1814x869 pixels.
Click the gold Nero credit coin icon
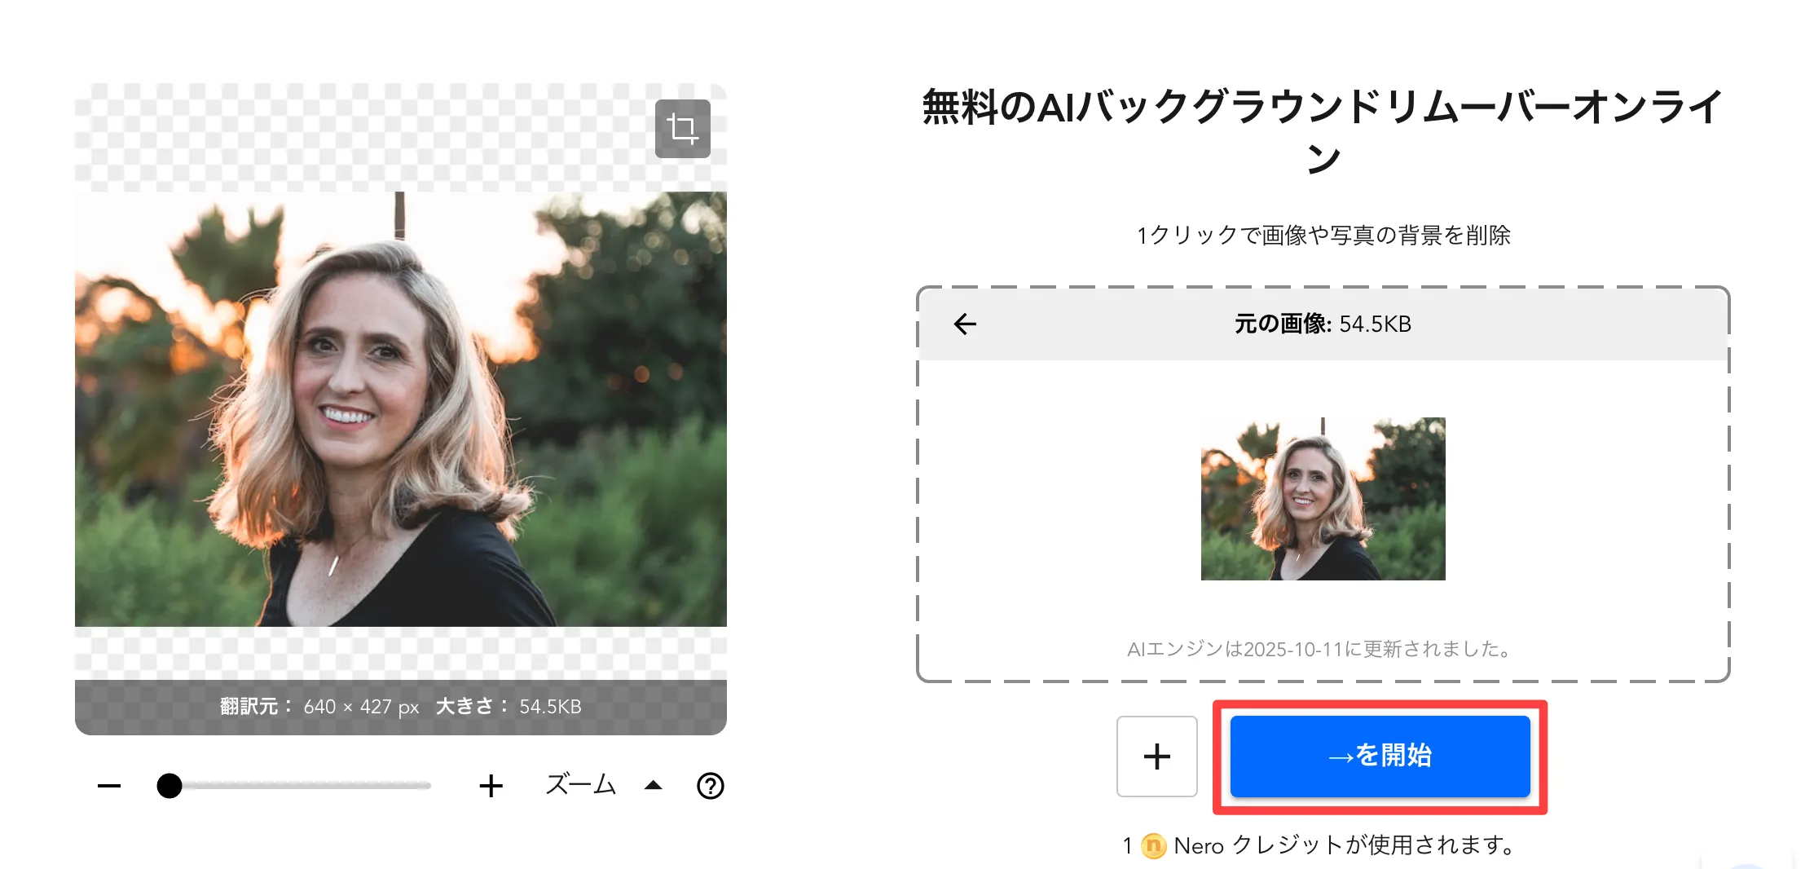click(1153, 846)
